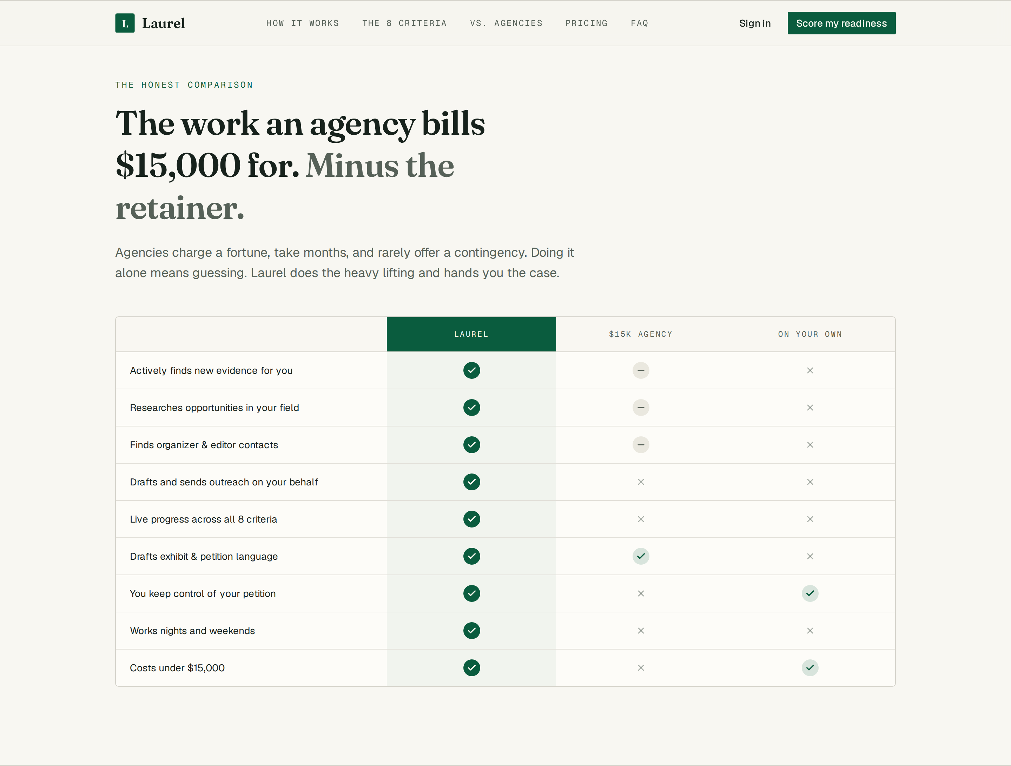Open the Vs. Agencies nav item
Screen dimensions: 1011x766
pos(506,23)
